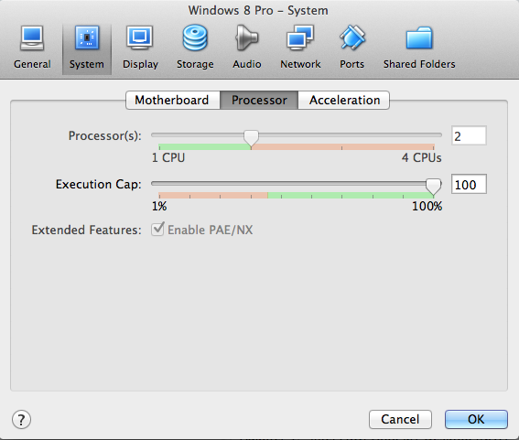Click the help question mark button
The height and width of the screenshot is (440, 519).
pos(22,420)
